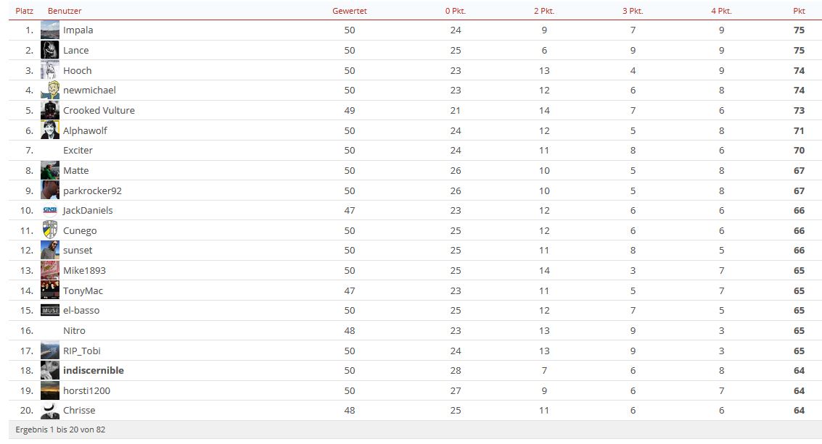Open el-basso's MUSE avatar icon

(50, 311)
